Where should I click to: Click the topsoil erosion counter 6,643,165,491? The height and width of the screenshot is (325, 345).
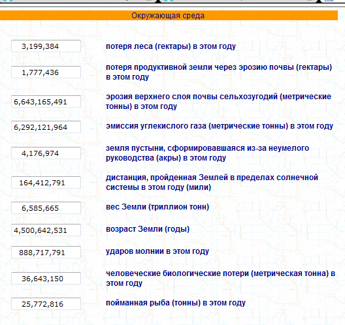click(x=46, y=102)
